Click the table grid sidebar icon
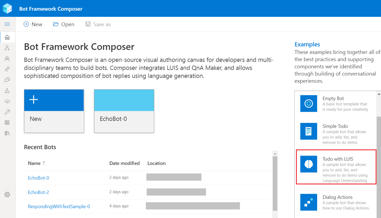Image resolution: width=381 pixels, height=218 pixels. click(x=7, y=123)
